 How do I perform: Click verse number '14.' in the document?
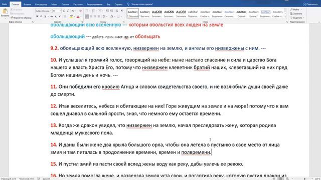[x=54, y=144]
